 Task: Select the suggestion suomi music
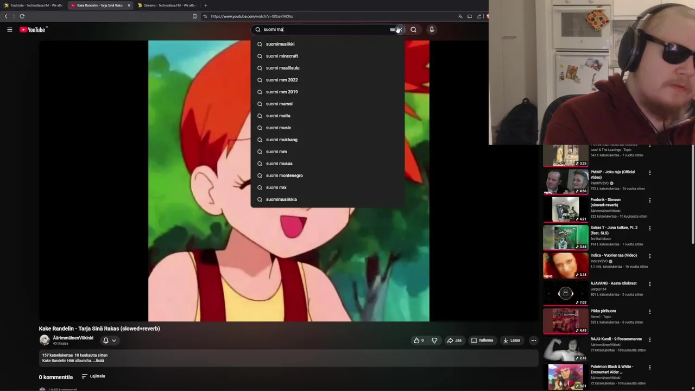pyautogui.click(x=327, y=128)
